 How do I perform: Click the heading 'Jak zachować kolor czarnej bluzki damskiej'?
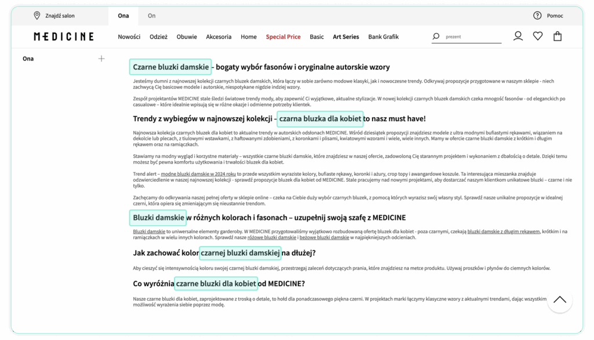[224, 253]
